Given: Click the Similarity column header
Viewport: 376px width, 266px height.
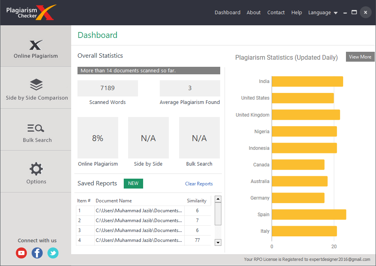Looking at the screenshot, I should pyautogui.click(x=197, y=200).
